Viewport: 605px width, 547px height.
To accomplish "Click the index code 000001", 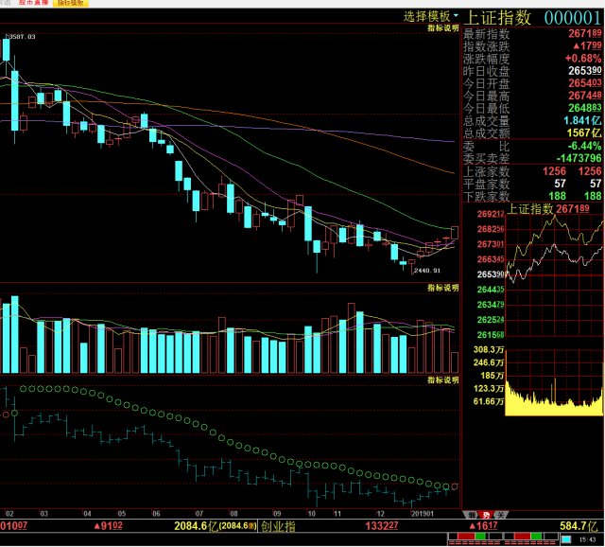I will (573, 18).
